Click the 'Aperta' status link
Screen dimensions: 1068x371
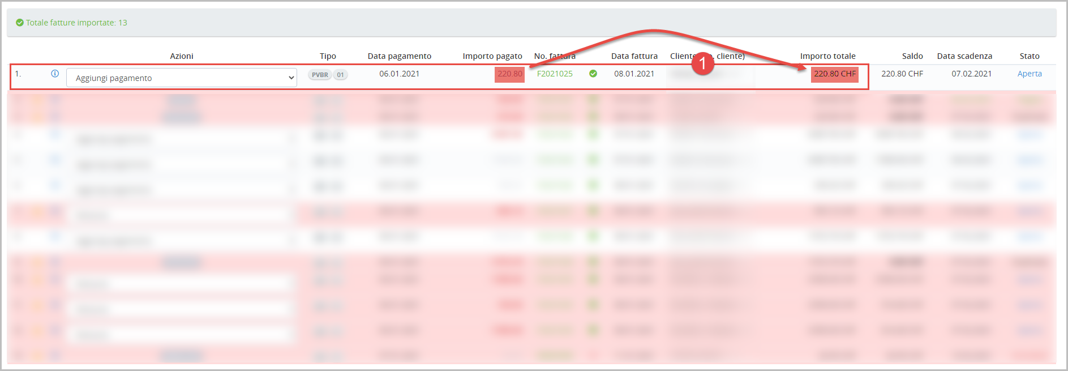coord(1029,74)
